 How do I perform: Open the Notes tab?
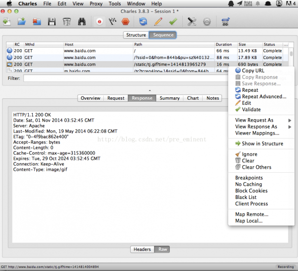click(213, 98)
